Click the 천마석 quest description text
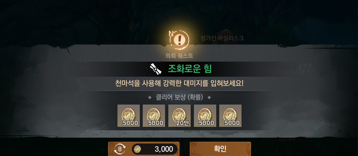 (179, 83)
